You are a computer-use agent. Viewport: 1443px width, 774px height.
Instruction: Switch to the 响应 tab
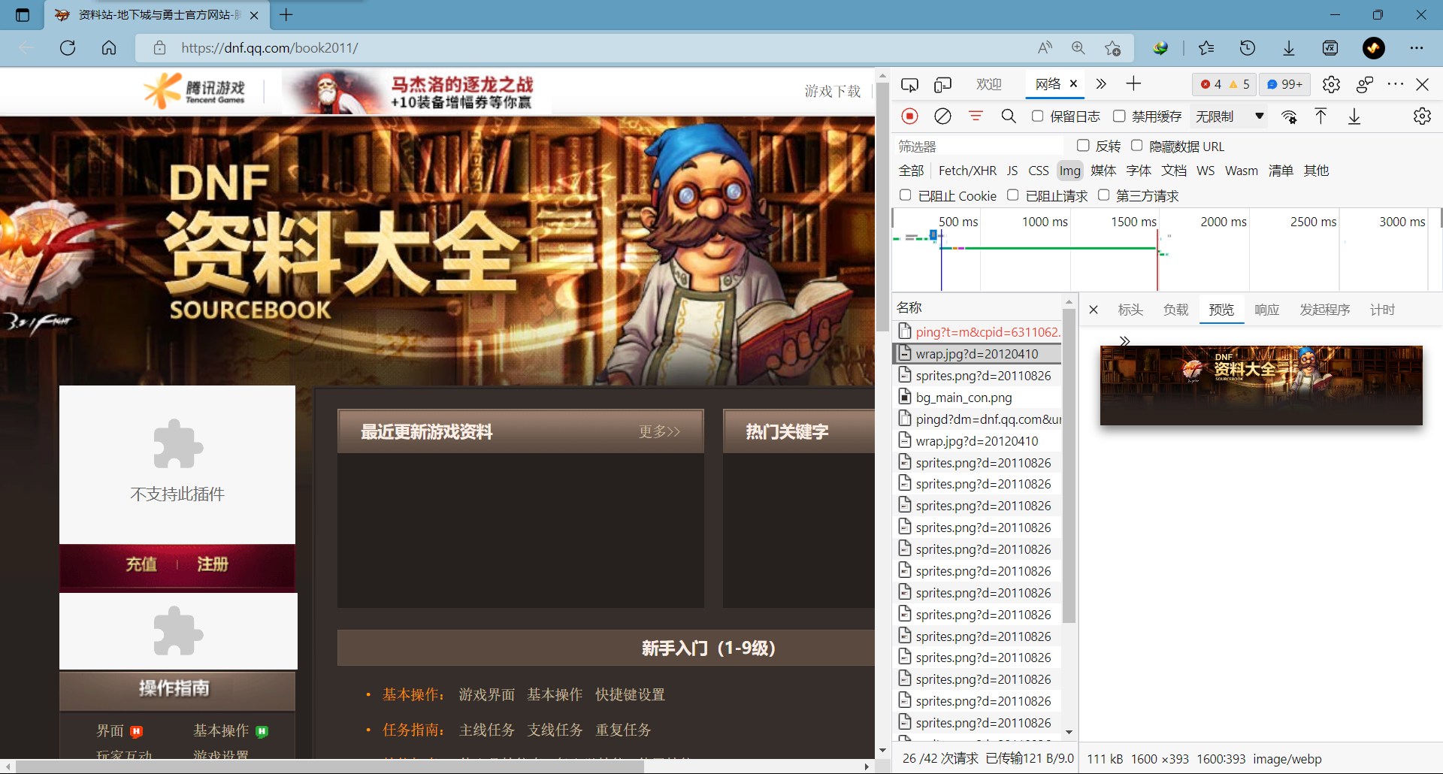(1266, 309)
